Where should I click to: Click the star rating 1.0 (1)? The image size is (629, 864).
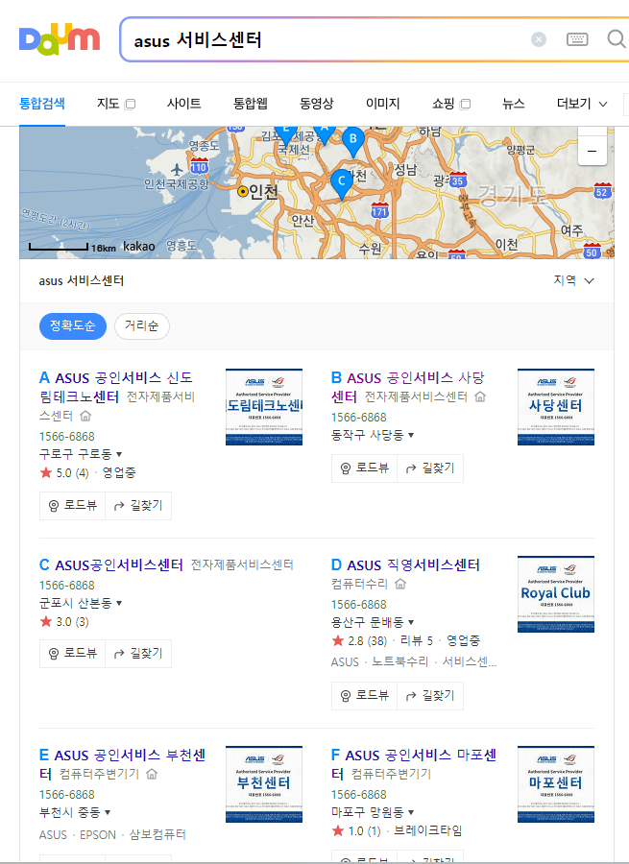click(x=356, y=831)
